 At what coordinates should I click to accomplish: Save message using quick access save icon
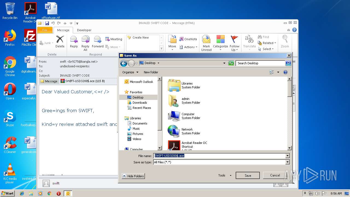pos(47,23)
